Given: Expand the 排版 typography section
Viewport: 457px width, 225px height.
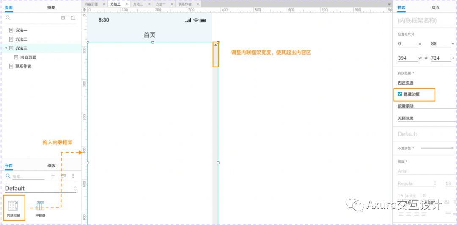Looking at the screenshot, I should [407, 161].
